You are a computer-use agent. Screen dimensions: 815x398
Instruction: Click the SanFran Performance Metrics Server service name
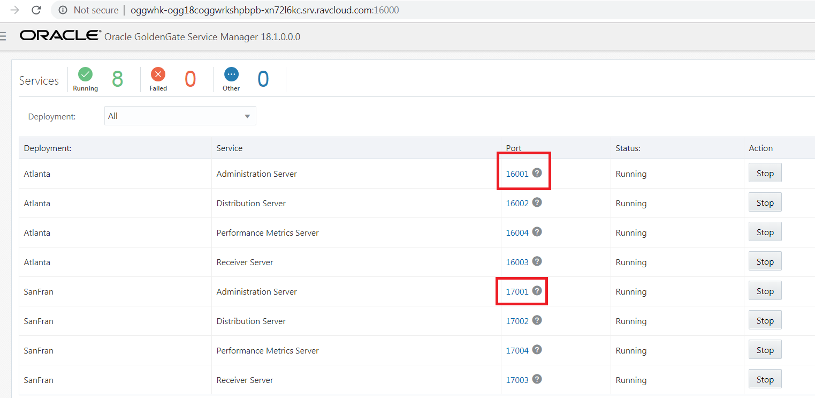pyautogui.click(x=268, y=351)
